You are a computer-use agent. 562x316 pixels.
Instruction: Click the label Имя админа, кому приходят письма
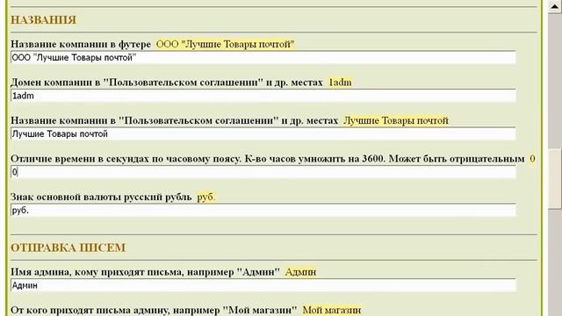tap(146, 272)
